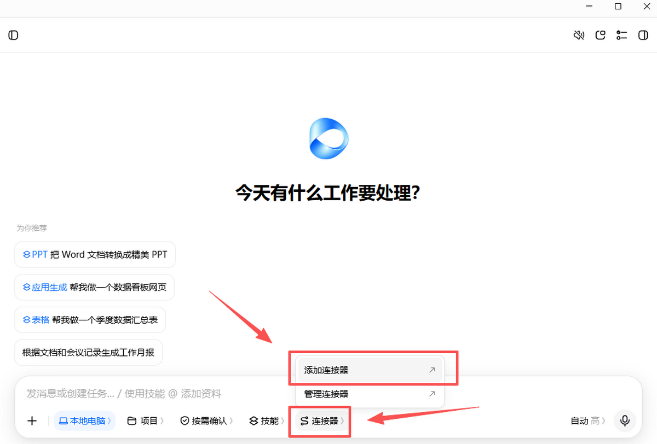Toggle the 连接器 menu
Image resolution: width=657 pixels, height=444 pixels.
[x=322, y=420]
